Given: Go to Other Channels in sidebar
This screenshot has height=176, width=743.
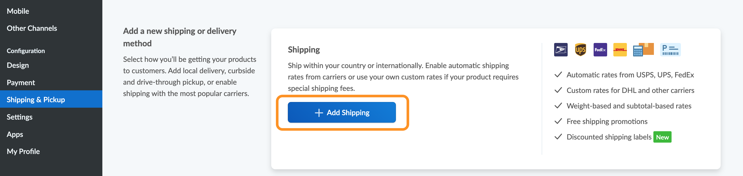Looking at the screenshot, I should [32, 28].
